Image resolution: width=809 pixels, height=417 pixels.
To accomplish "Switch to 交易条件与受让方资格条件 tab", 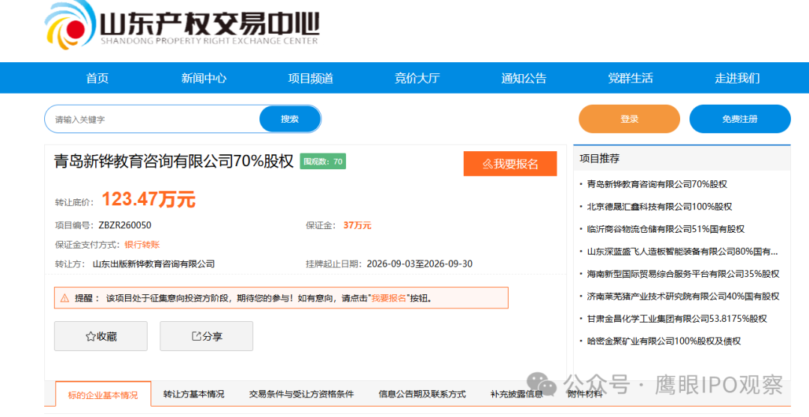I will point(301,394).
